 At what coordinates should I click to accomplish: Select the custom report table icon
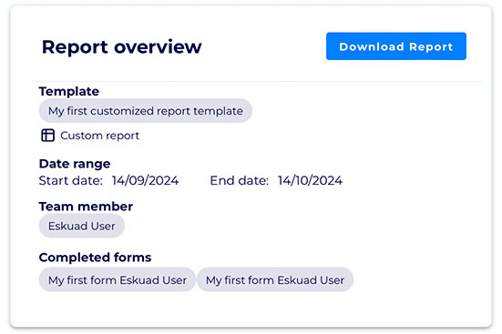point(47,135)
